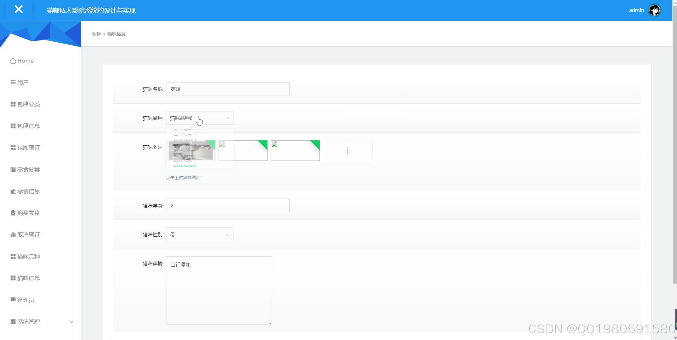Click the 包厢信息 grid icon
This screenshot has height=340, width=677.
(x=13, y=126)
